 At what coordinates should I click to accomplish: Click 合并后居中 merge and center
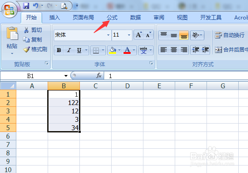coord(231,50)
